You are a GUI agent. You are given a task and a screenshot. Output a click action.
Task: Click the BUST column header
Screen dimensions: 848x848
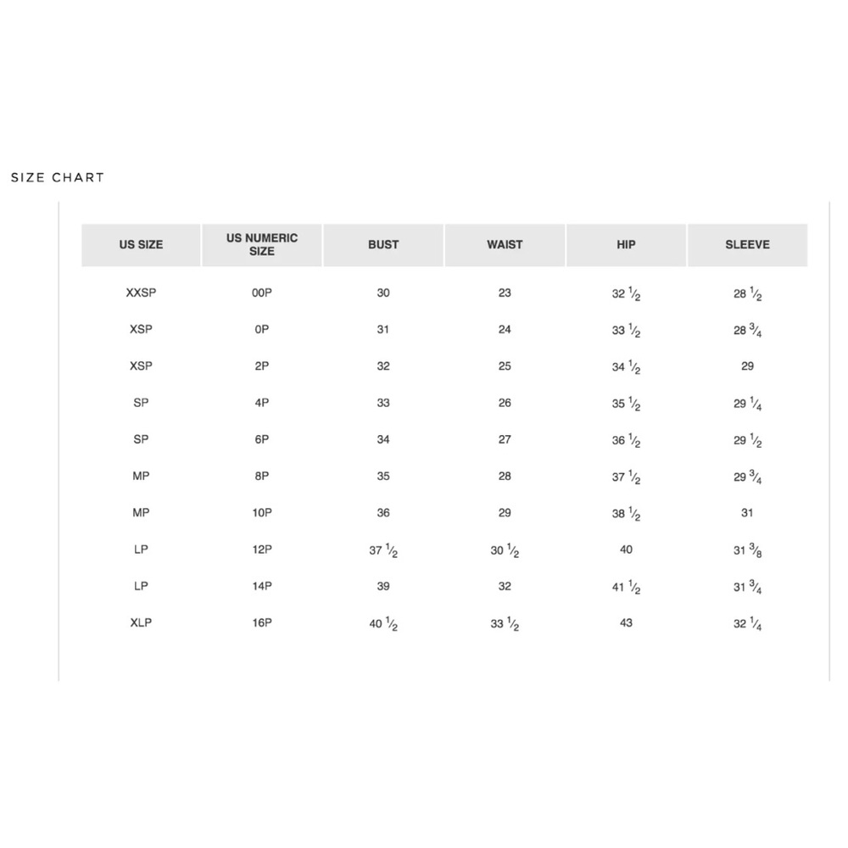pyautogui.click(x=383, y=245)
